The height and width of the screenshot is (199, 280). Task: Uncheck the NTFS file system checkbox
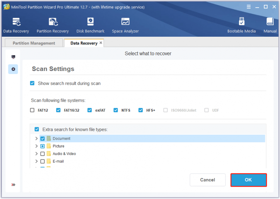point(116,110)
